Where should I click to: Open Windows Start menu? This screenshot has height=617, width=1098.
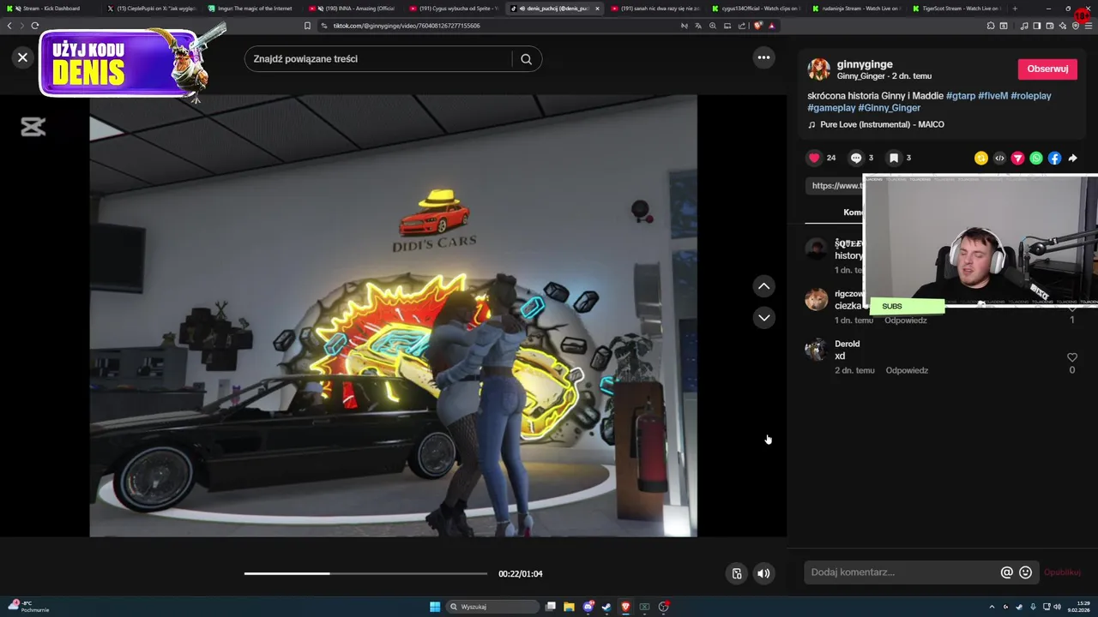point(435,607)
